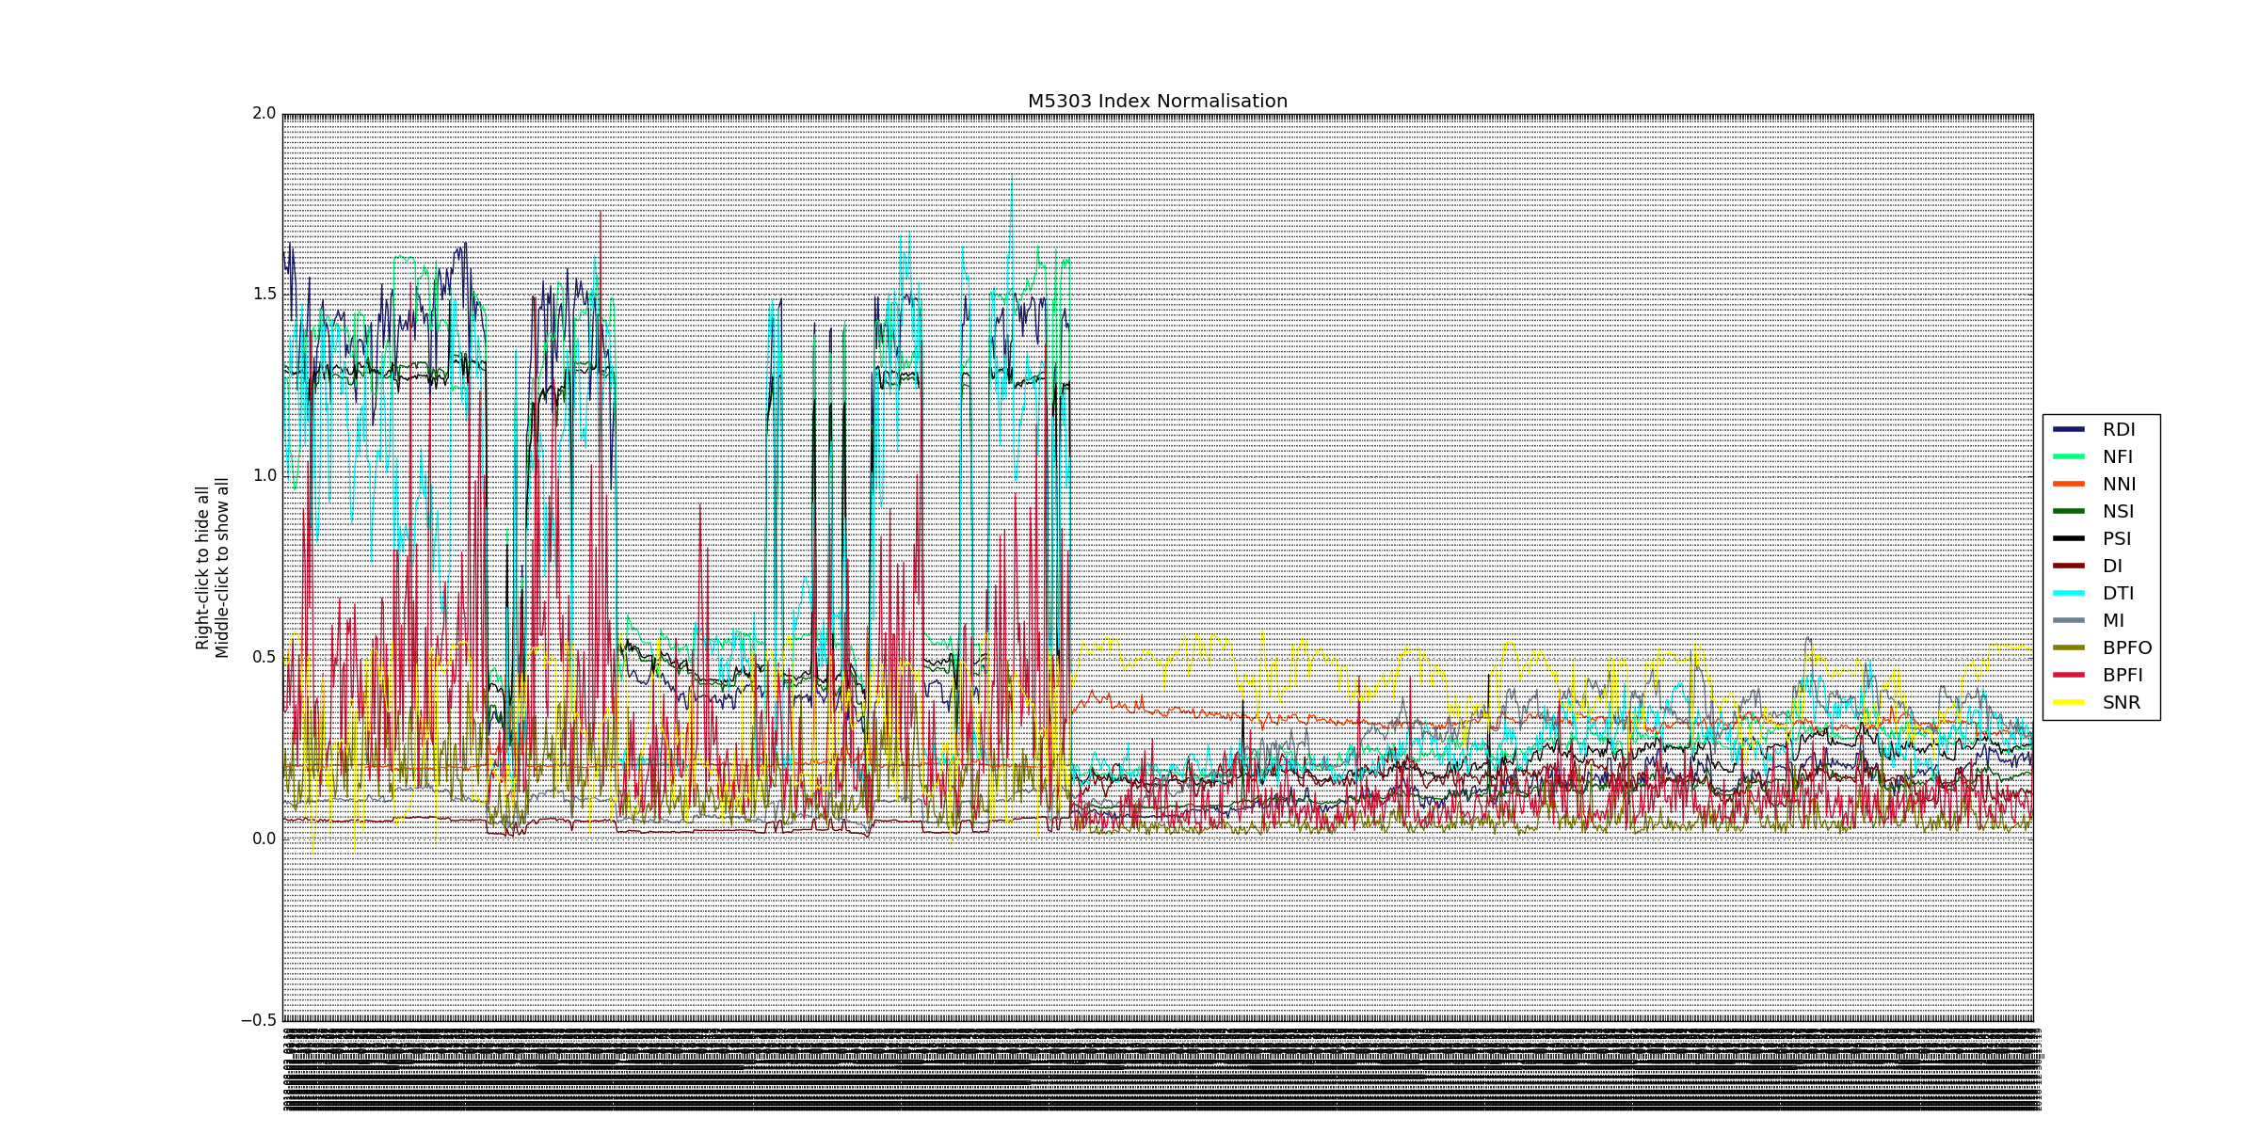
Task: Hide the NFI series using its green swatch
Action: 2069,456
